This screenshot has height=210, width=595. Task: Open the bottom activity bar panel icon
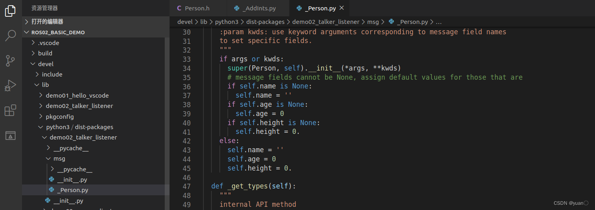tap(10, 135)
